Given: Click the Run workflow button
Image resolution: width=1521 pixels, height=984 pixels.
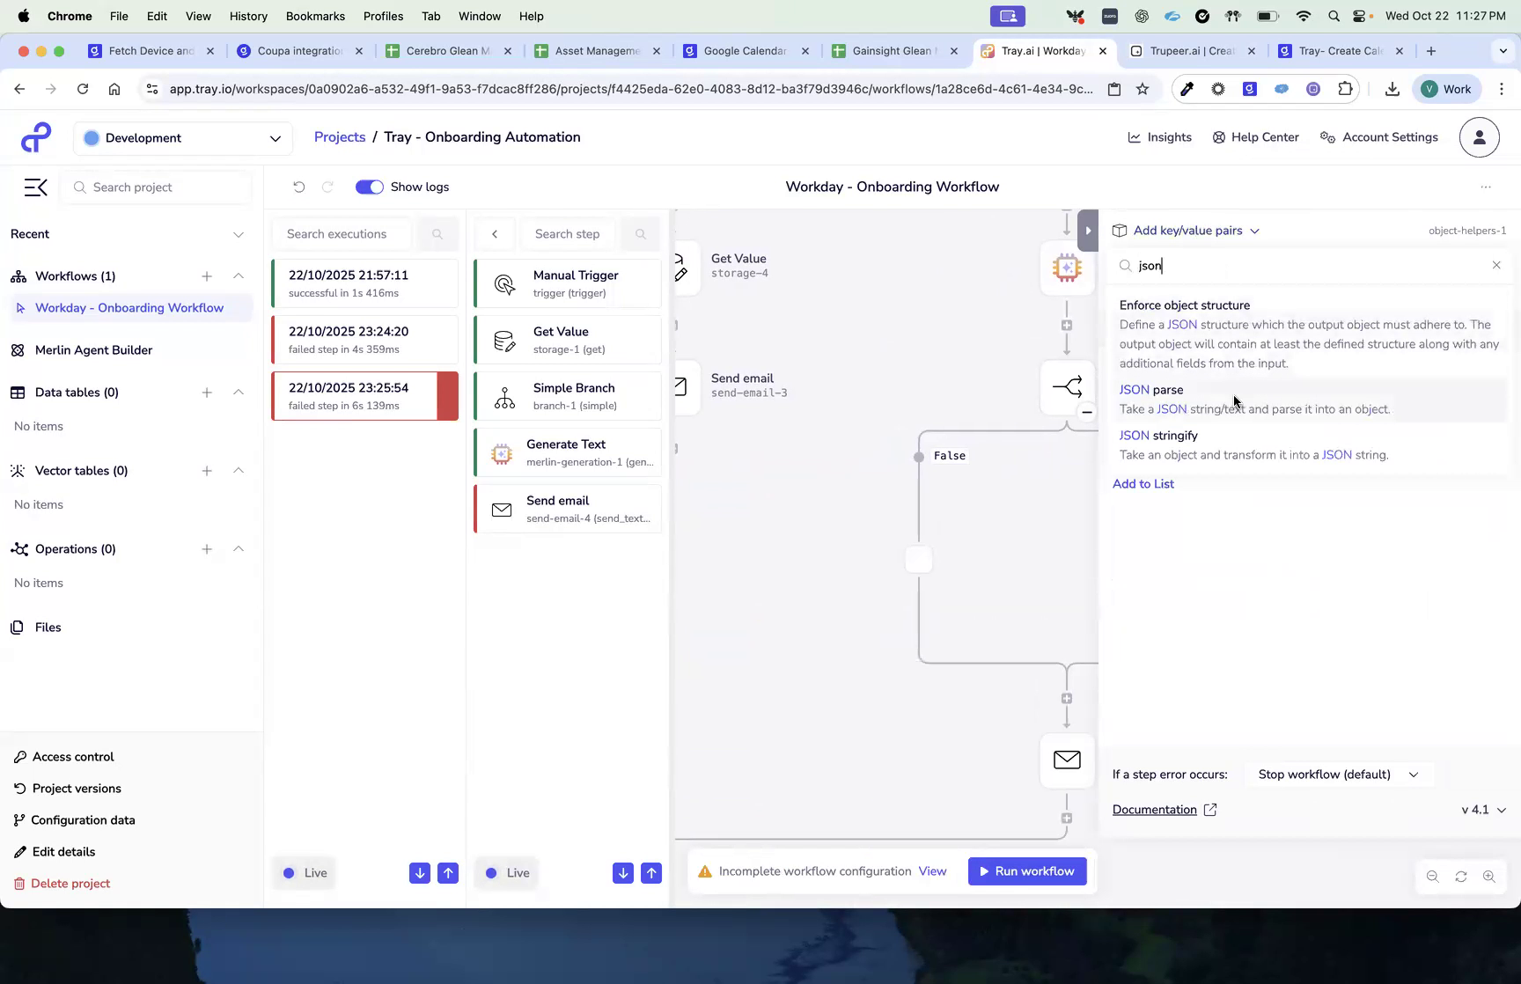Looking at the screenshot, I should tap(1026, 871).
